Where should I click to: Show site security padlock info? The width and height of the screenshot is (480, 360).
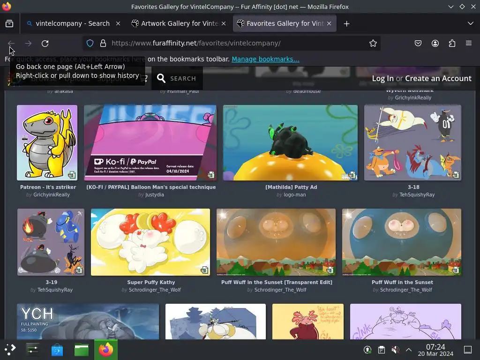coord(103,43)
